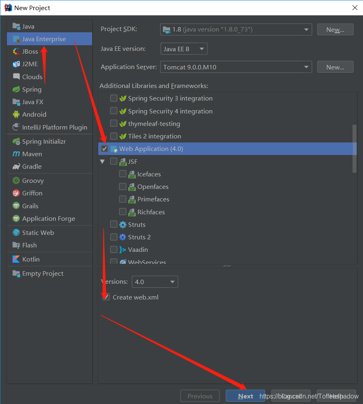Click the J2ME icon
363x404 pixels.
pyautogui.click(x=16, y=64)
